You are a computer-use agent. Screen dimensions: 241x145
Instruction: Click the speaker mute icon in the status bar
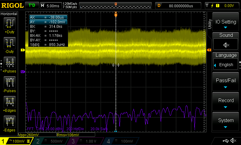[233, 141]
